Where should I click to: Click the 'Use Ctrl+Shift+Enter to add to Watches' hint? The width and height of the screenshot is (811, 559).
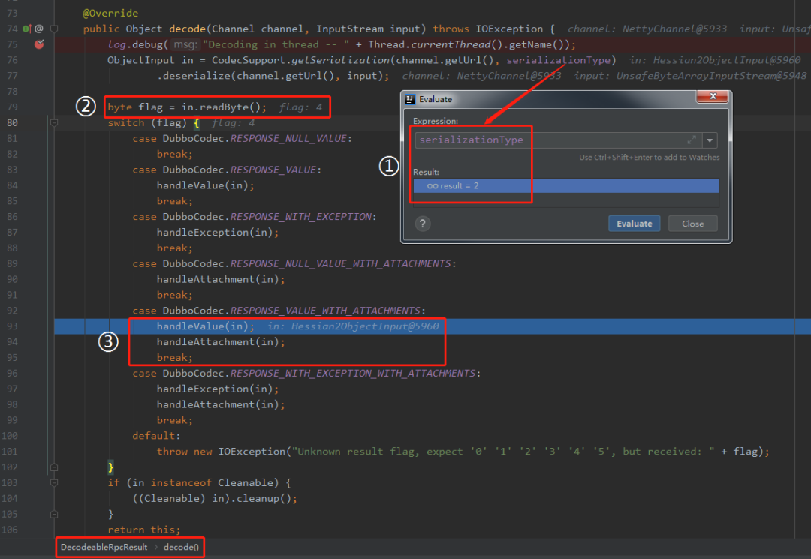(x=649, y=158)
